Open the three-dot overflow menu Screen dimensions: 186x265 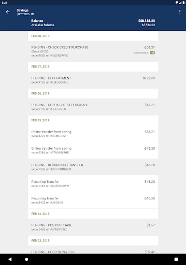click(x=180, y=12)
